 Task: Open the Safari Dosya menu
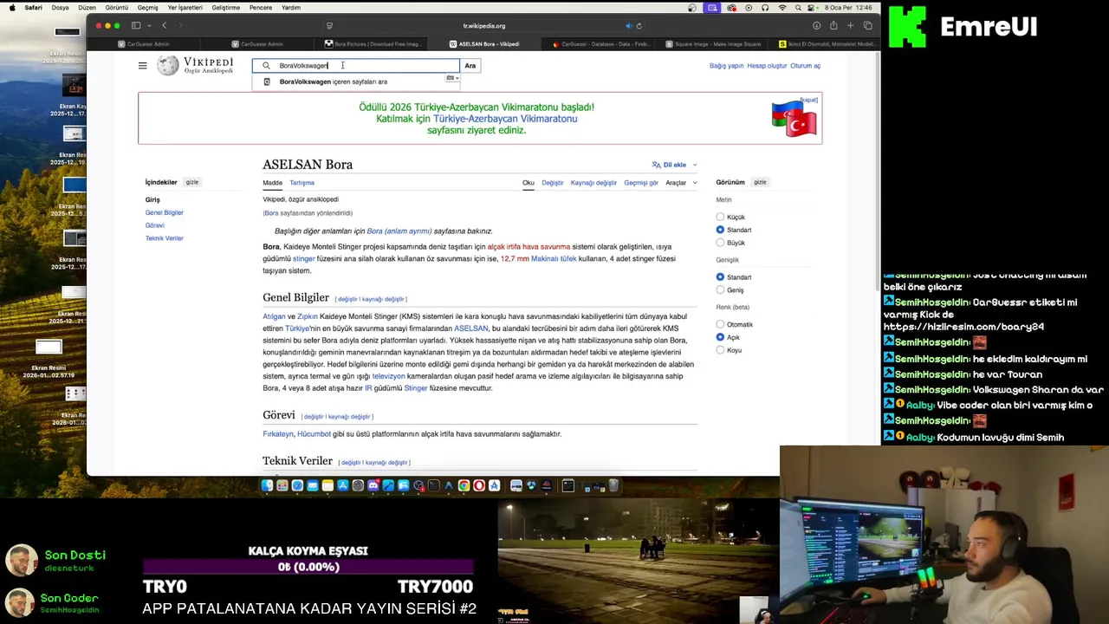tap(60, 8)
